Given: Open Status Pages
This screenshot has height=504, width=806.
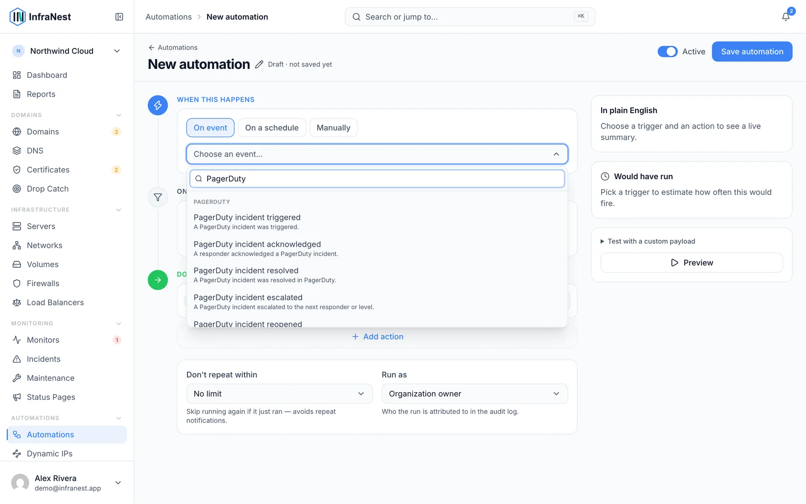Looking at the screenshot, I should coord(67,397).
